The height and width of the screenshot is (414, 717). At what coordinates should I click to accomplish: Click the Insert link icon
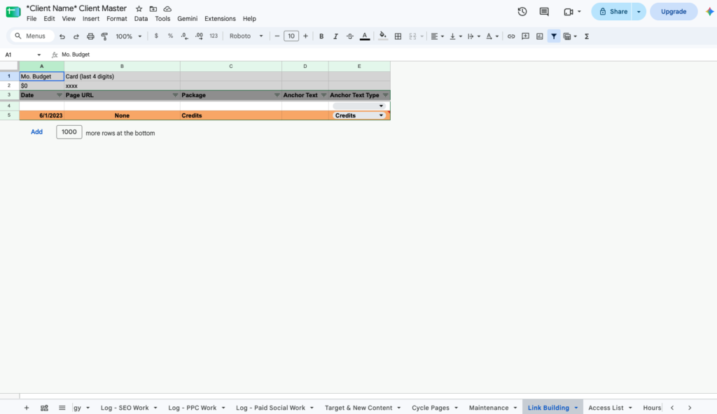(511, 36)
